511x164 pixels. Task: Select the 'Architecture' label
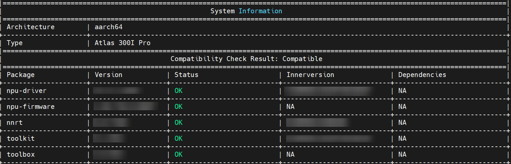[x=31, y=27]
